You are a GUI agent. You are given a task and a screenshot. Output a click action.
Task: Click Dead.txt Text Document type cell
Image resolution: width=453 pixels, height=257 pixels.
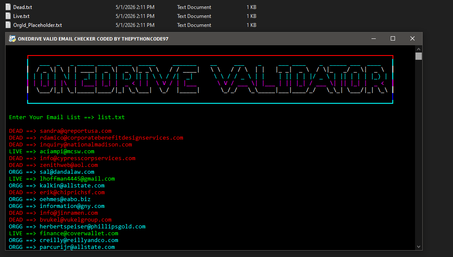194,7
